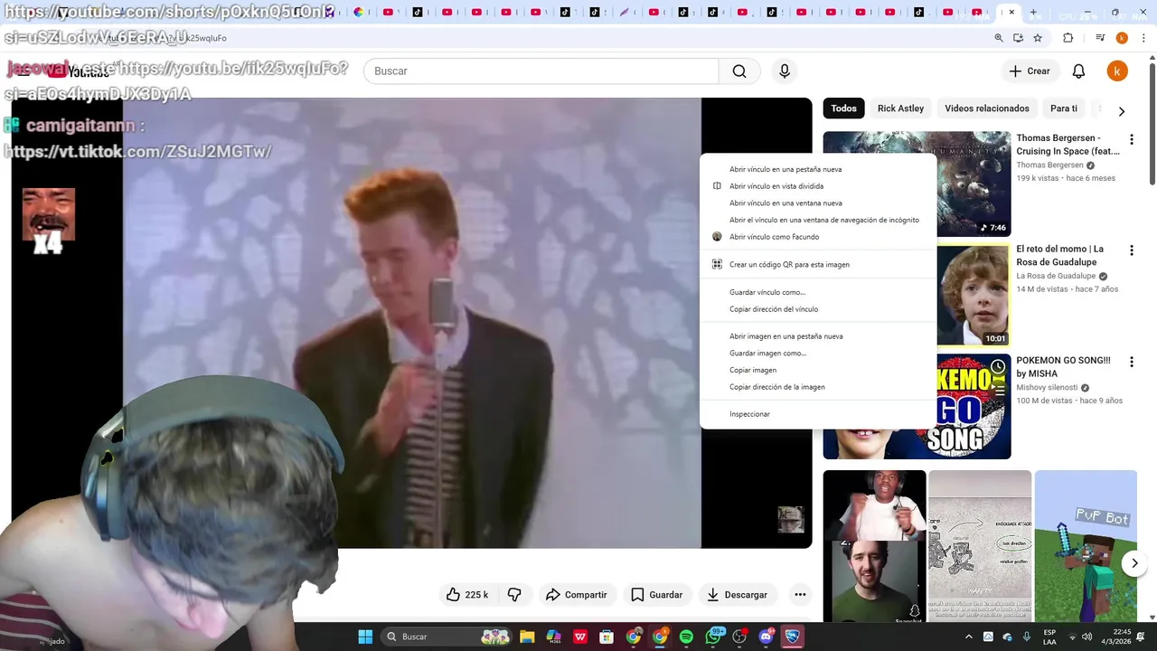This screenshot has height=651, width=1157.
Task: Select 'Crear un código QR para esta imagen'
Action: (818, 265)
